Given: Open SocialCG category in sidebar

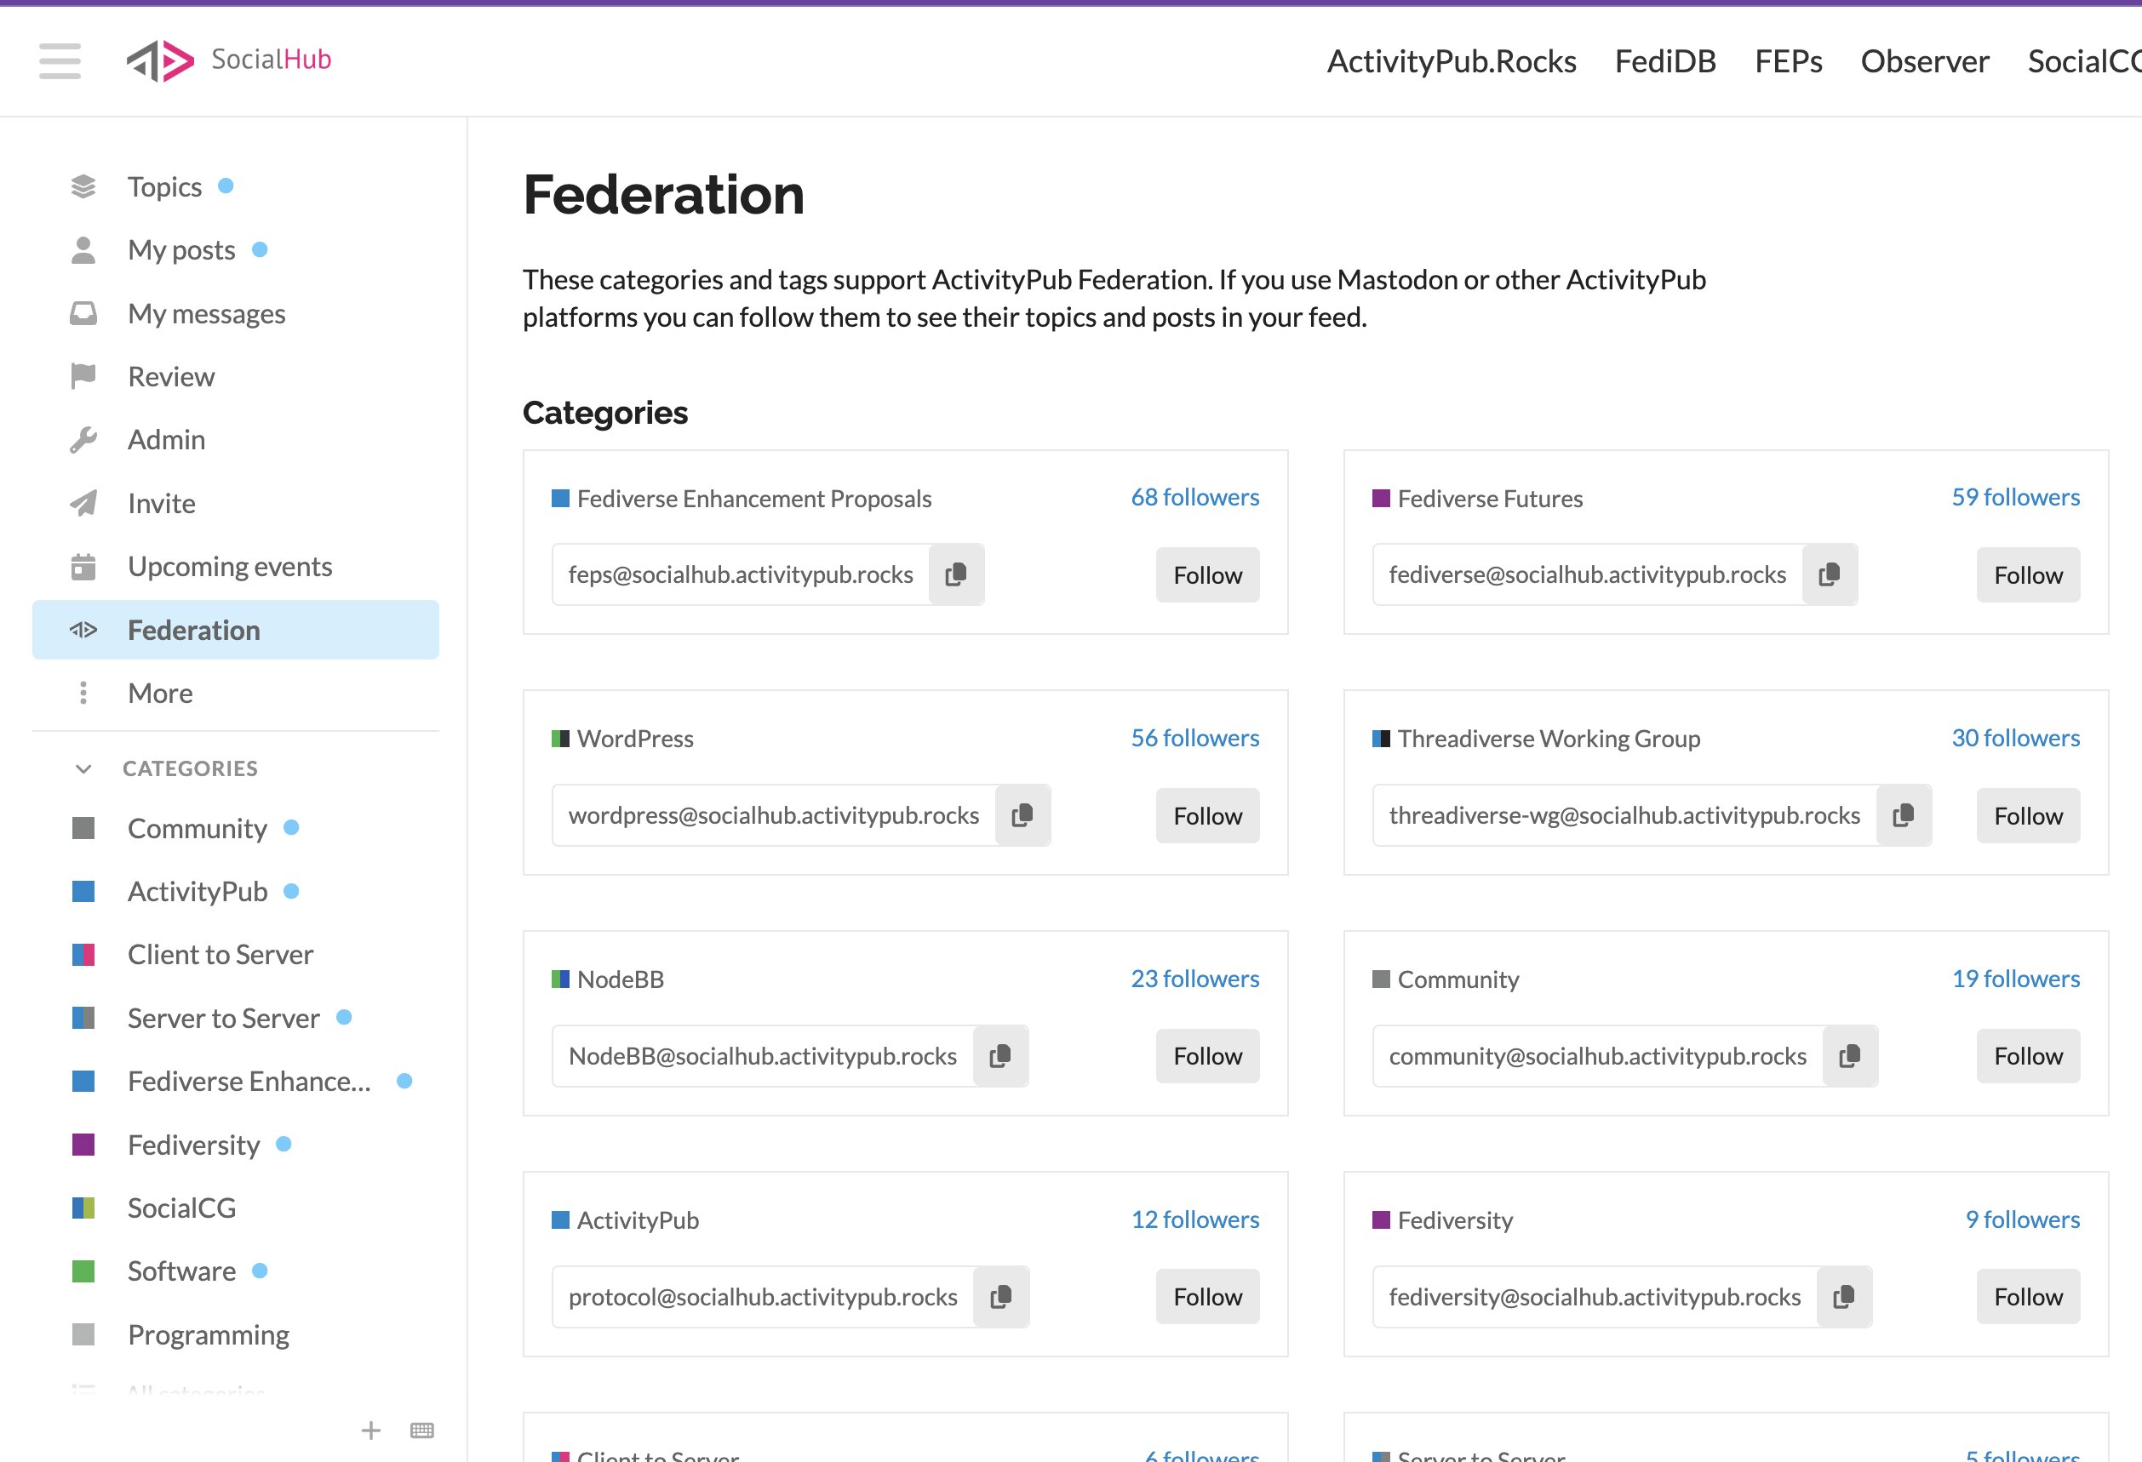Looking at the screenshot, I should pyautogui.click(x=235, y=1208).
